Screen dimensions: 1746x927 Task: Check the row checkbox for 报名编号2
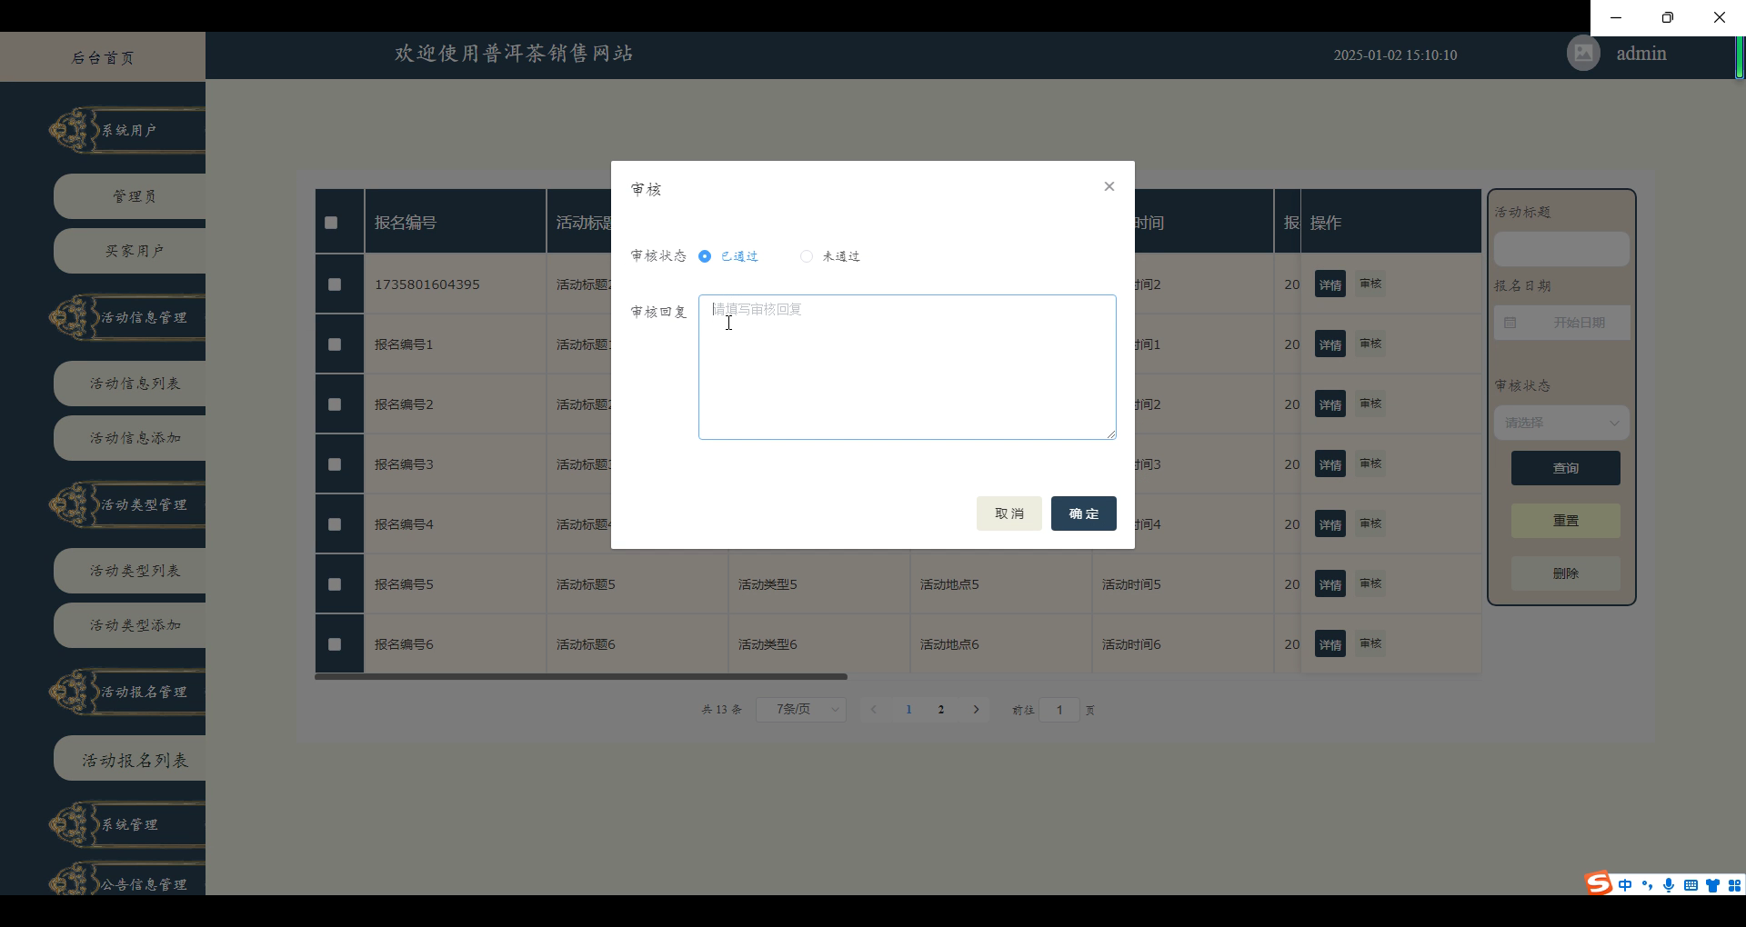pos(335,404)
